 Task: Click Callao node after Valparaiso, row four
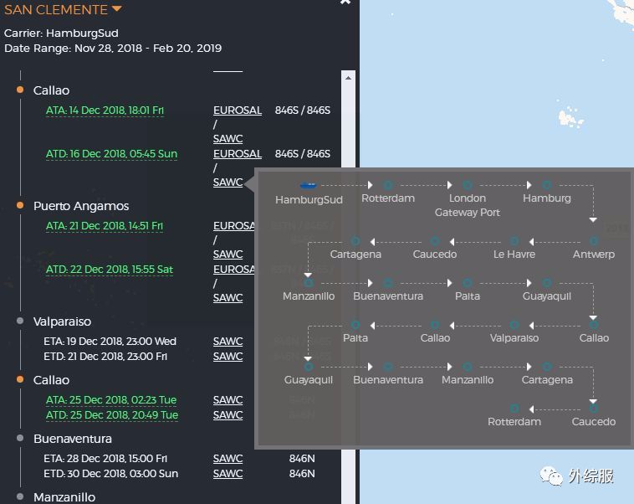click(x=435, y=325)
